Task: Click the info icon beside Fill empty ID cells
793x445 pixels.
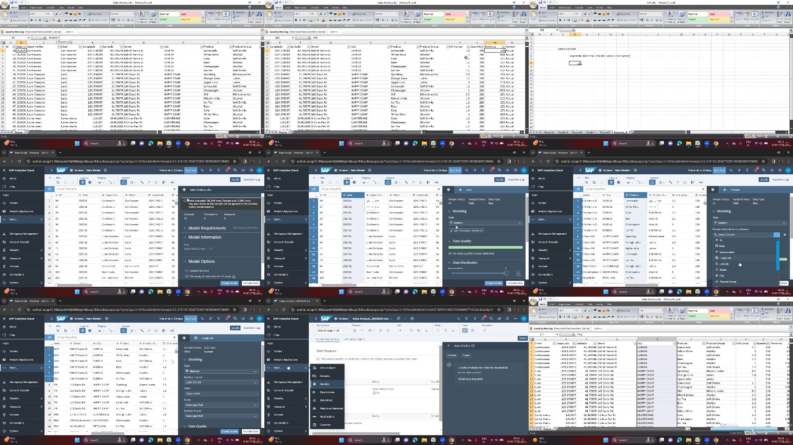Action: [234, 277]
